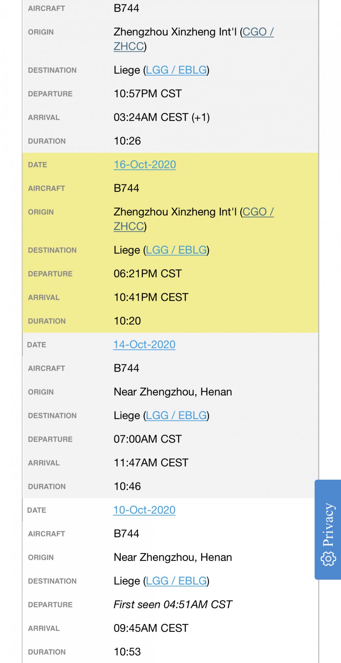Open CGO / ZHCC link in first flight
341x663 pixels.
[x=194, y=39]
